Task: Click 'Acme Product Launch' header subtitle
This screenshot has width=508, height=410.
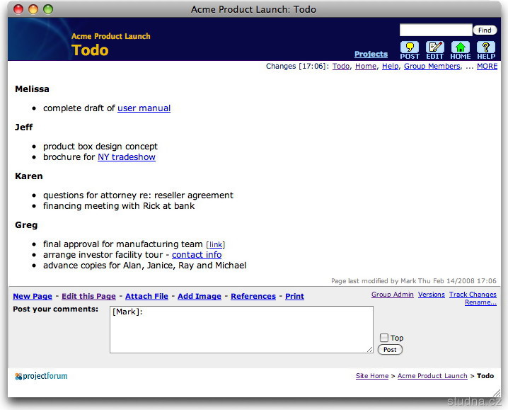Action: [111, 36]
